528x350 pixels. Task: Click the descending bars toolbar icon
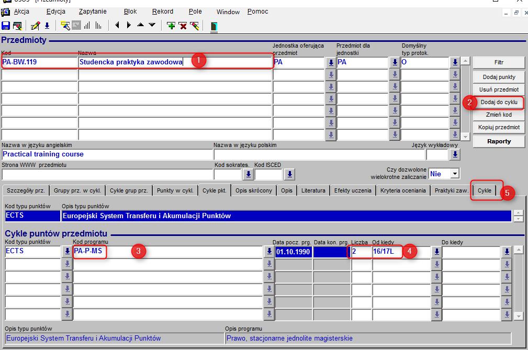(98, 26)
